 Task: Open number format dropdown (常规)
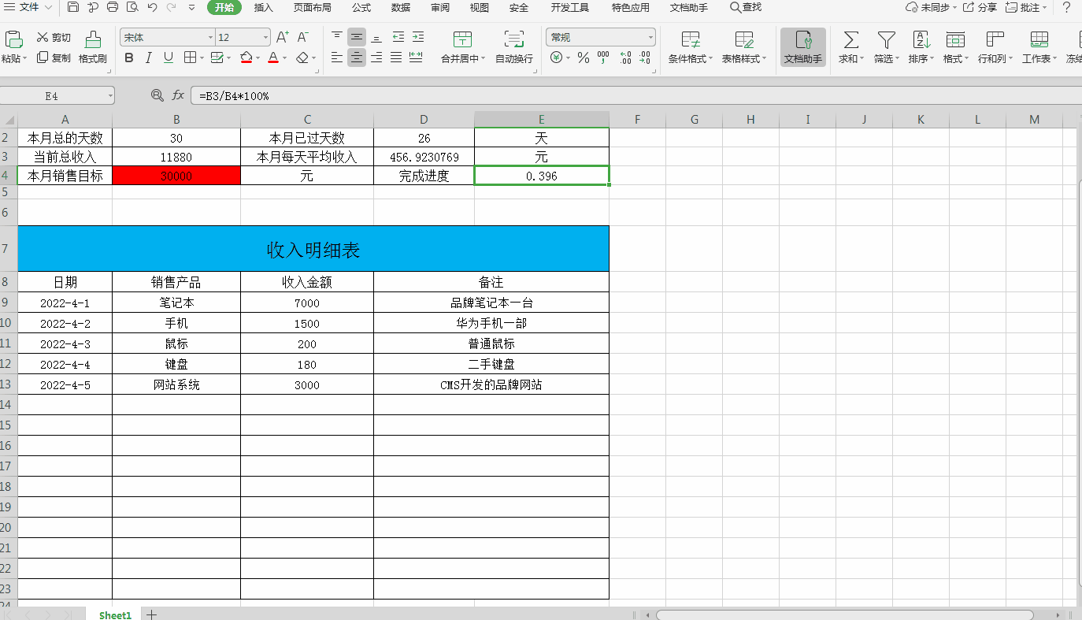[x=650, y=38]
